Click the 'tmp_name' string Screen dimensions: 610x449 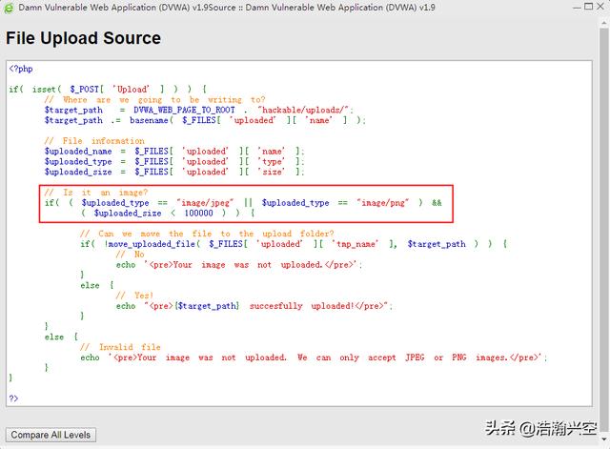point(355,244)
